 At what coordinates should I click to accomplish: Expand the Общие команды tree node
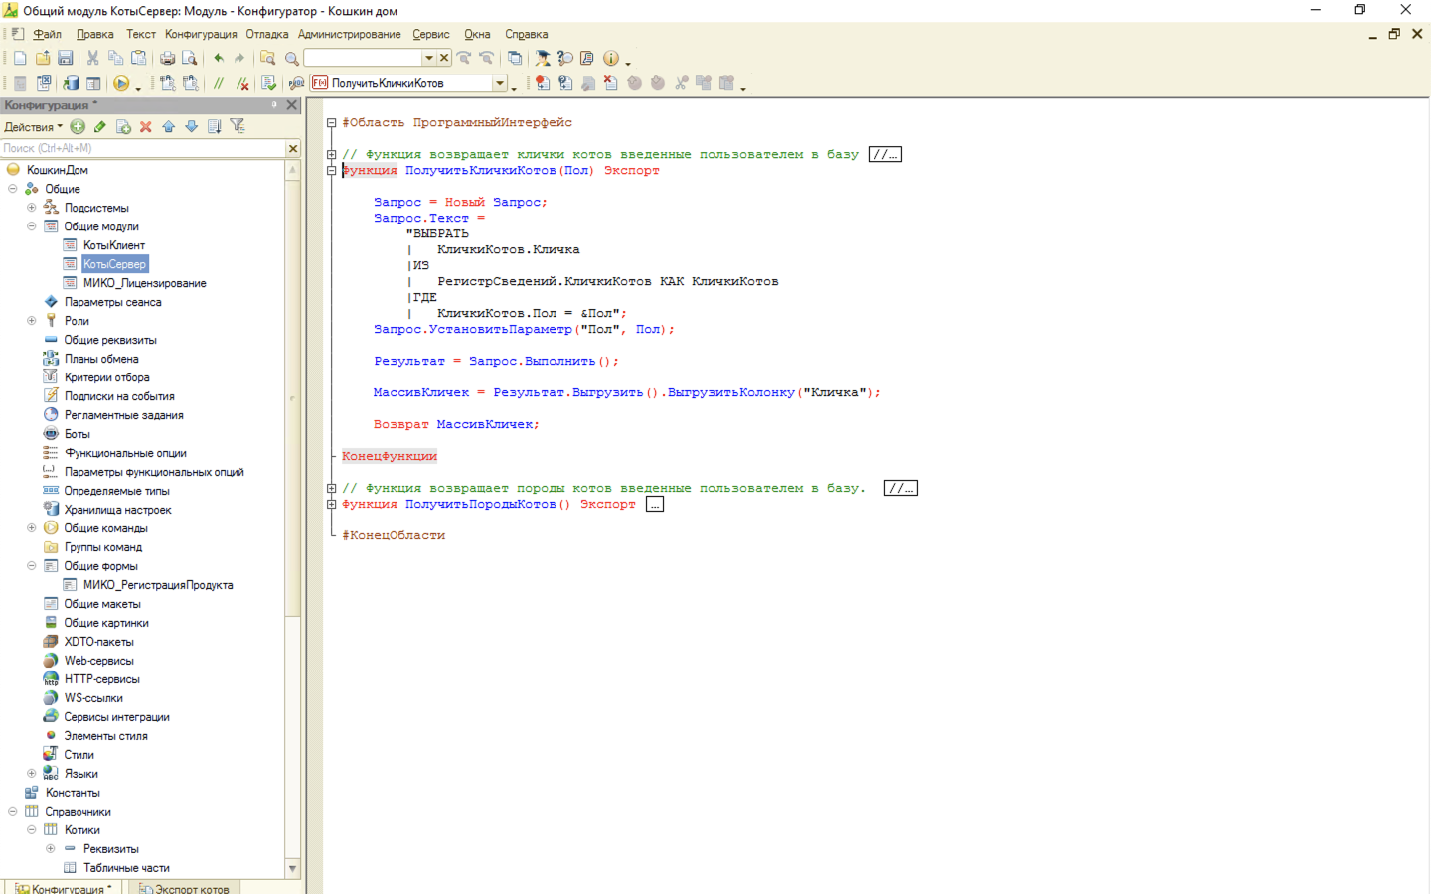point(31,528)
